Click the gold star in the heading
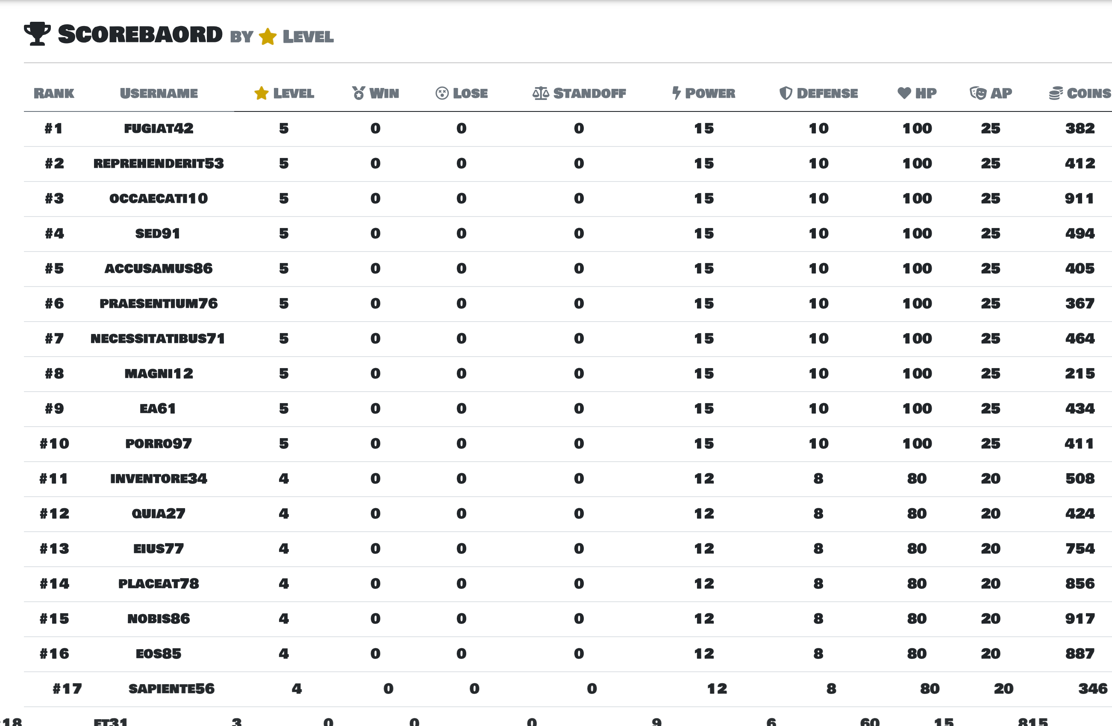Image resolution: width=1112 pixels, height=726 pixels. coord(268,36)
